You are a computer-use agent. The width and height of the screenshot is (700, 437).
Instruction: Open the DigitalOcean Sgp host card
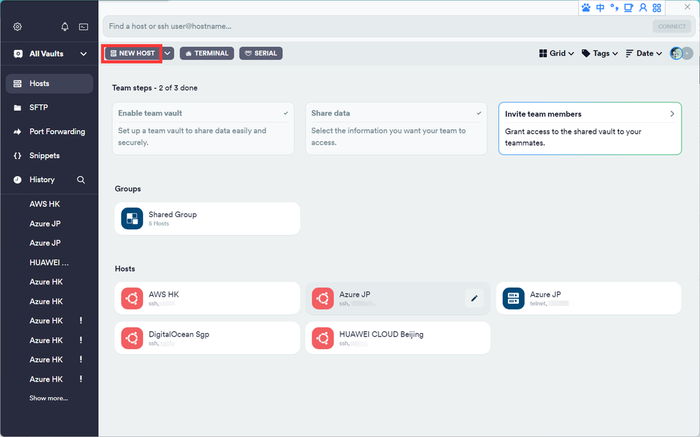pyautogui.click(x=207, y=339)
